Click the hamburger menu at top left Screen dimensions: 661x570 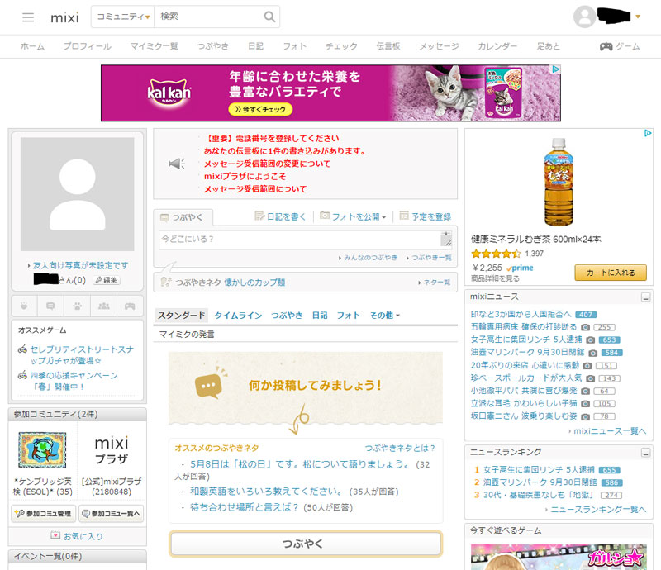click(28, 18)
